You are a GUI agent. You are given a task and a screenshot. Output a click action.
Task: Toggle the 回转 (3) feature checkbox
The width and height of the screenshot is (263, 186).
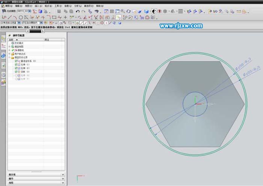click(x=16, y=71)
